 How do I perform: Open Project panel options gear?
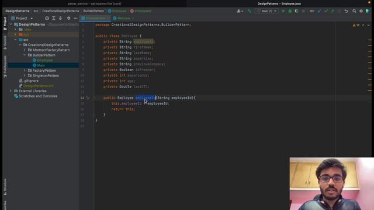click(69, 18)
